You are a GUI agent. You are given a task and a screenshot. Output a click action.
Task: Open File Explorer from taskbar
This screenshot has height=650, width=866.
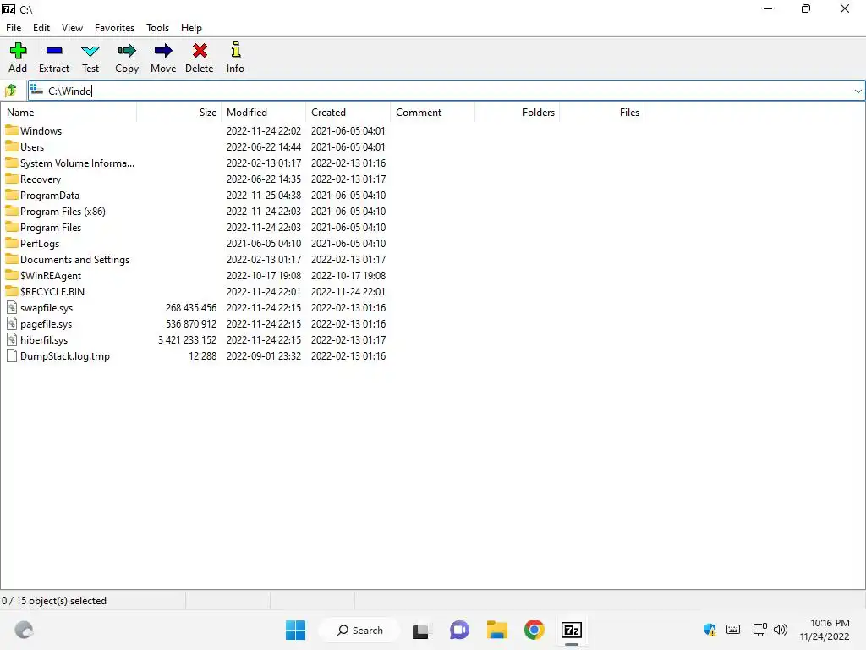(497, 630)
